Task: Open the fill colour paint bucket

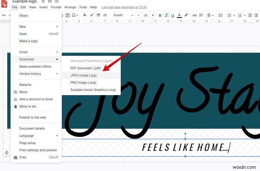Action: 85,15
